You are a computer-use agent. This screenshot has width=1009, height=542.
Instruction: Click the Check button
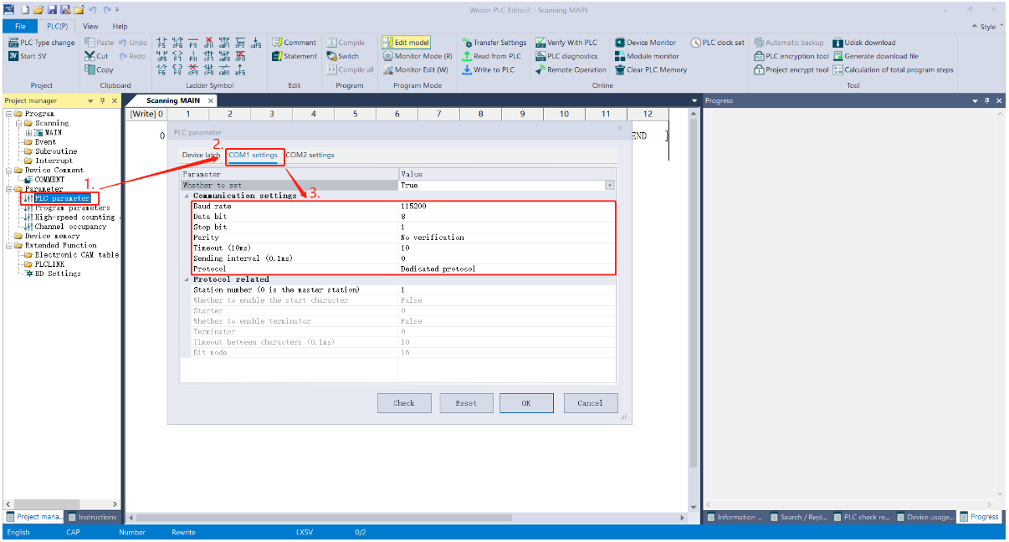tap(404, 403)
